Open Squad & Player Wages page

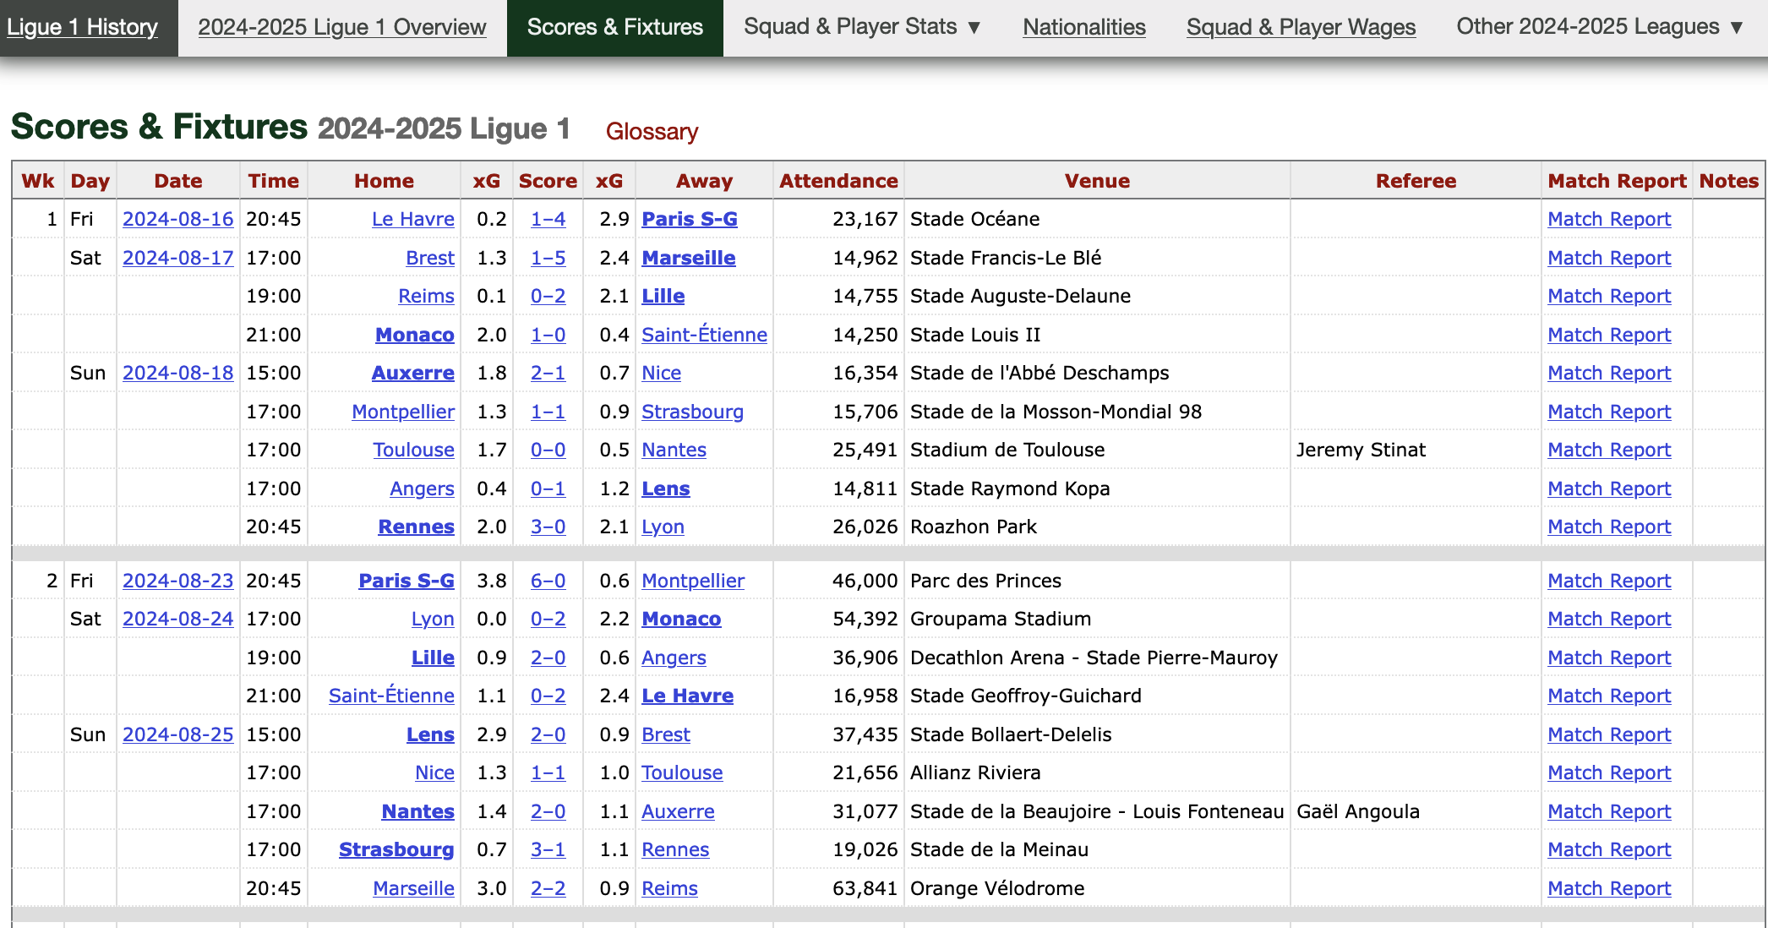pyautogui.click(x=1301, y=27)
